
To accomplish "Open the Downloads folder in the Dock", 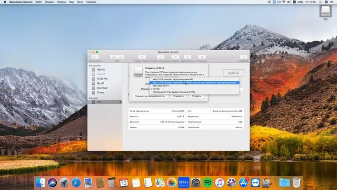I will pyautogui.click(x=284, y=183).
